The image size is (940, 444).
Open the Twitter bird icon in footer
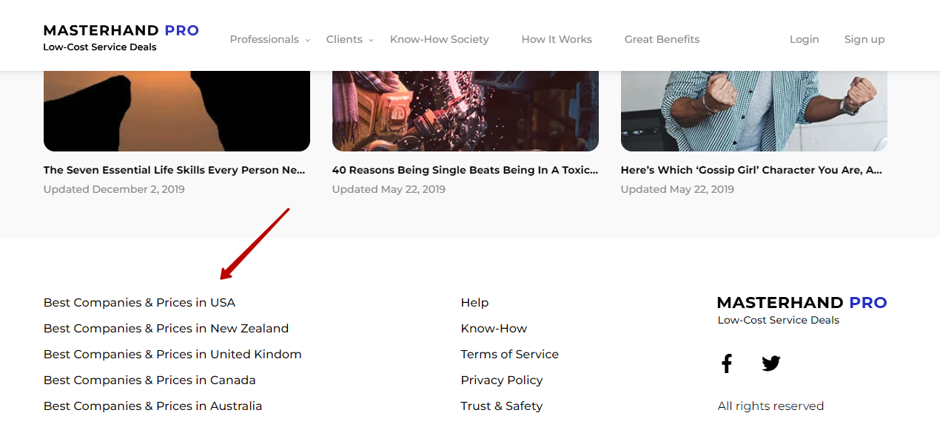coord(771,363)
